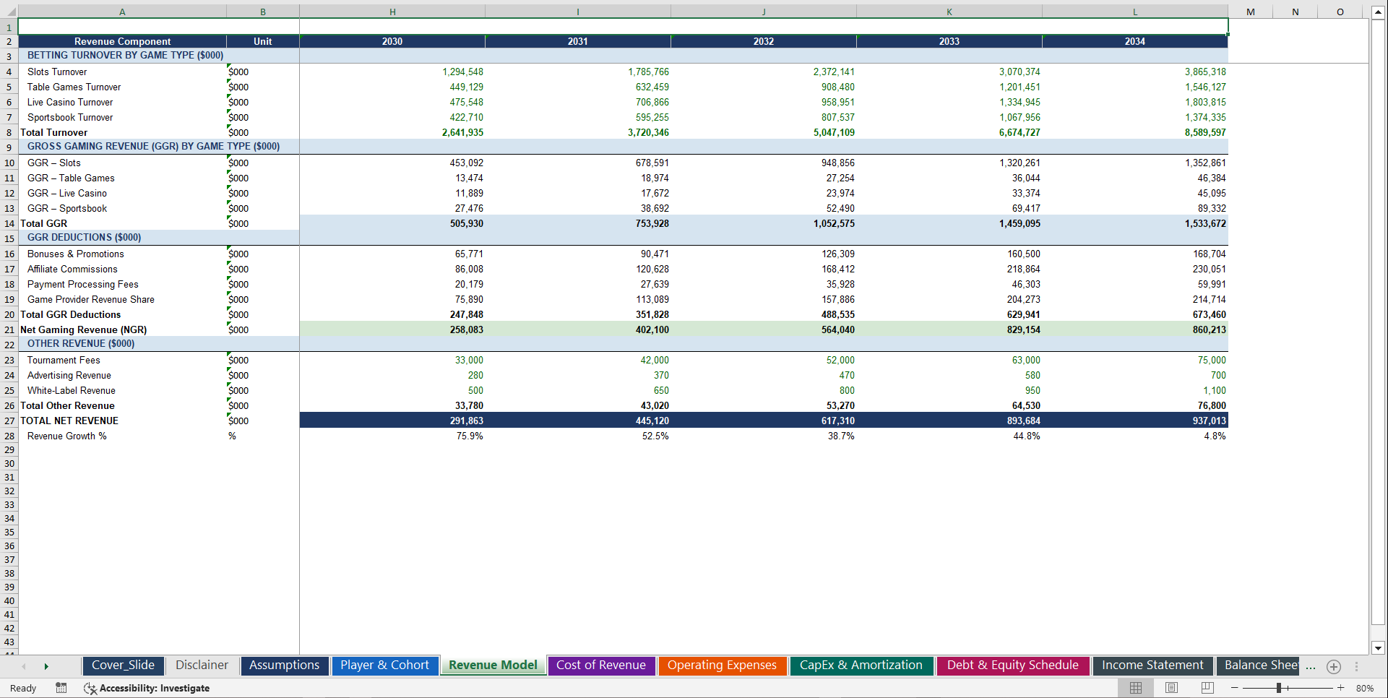1388x698 pixels.
Task: Select the Debt & Equity Schedule tab
Action: click(x=1012, y=665)
